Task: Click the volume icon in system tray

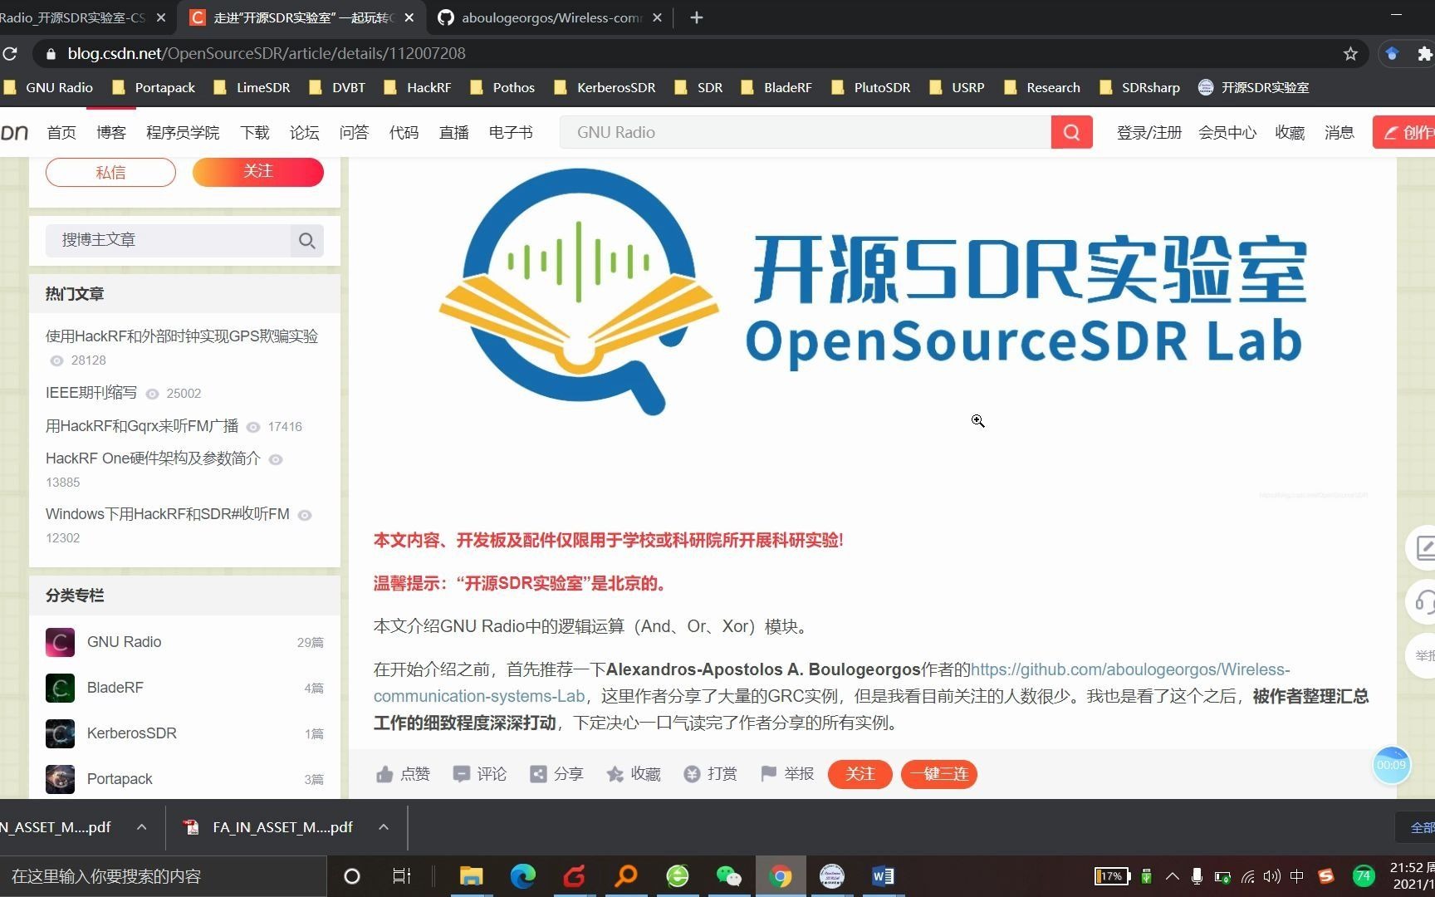Action: 1271,876
